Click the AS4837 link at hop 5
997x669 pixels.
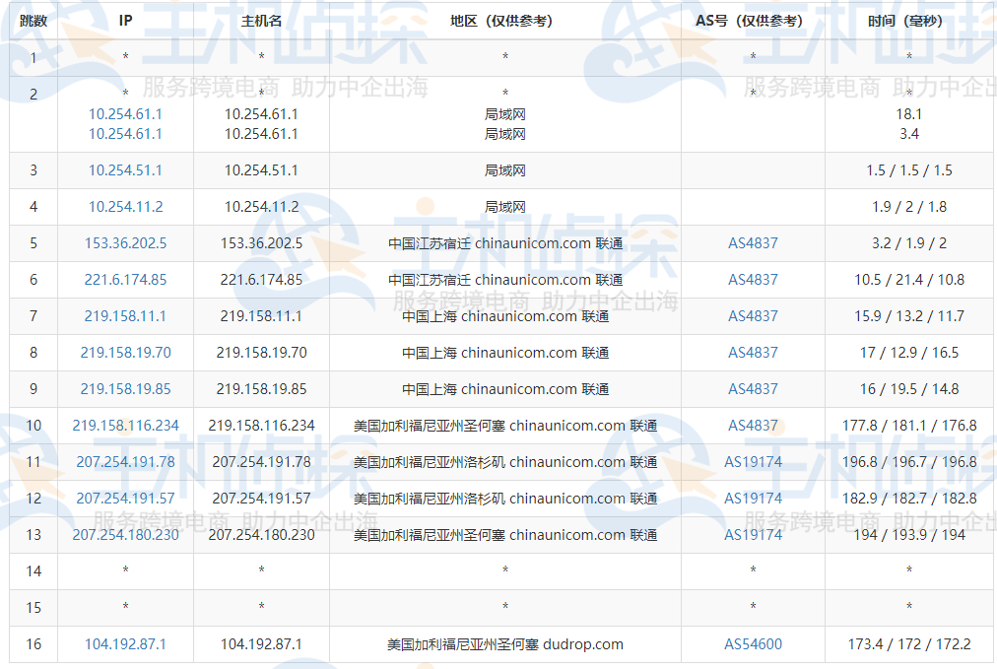coord(753,242)
